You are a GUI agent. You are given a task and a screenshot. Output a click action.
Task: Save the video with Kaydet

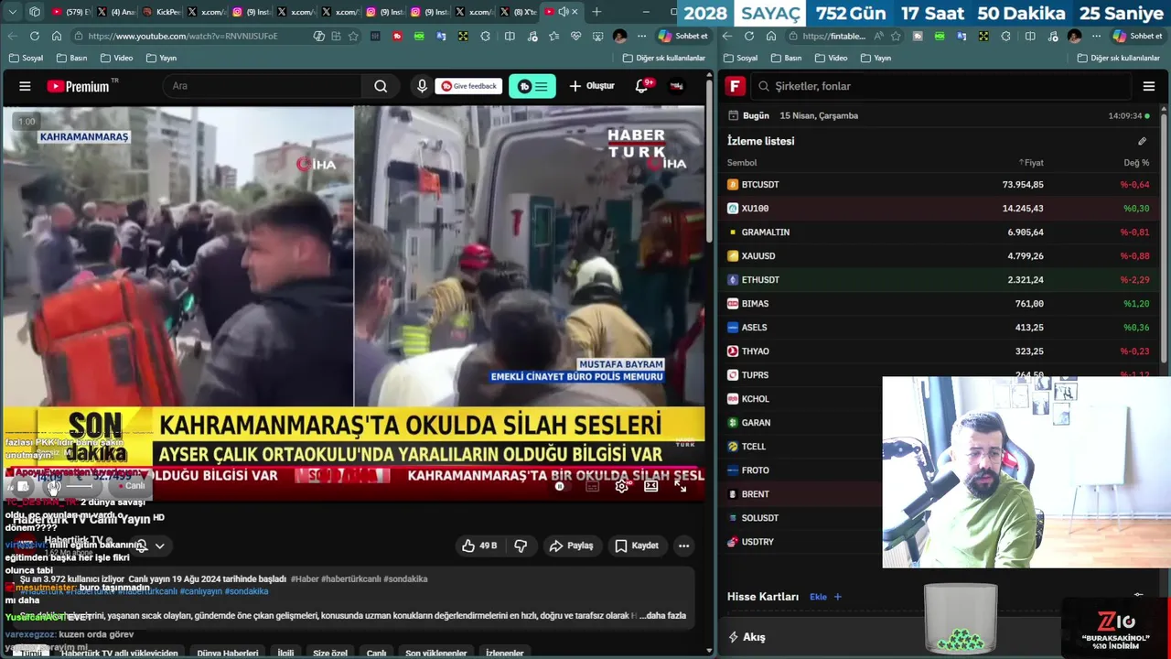[x=637, y=546]
